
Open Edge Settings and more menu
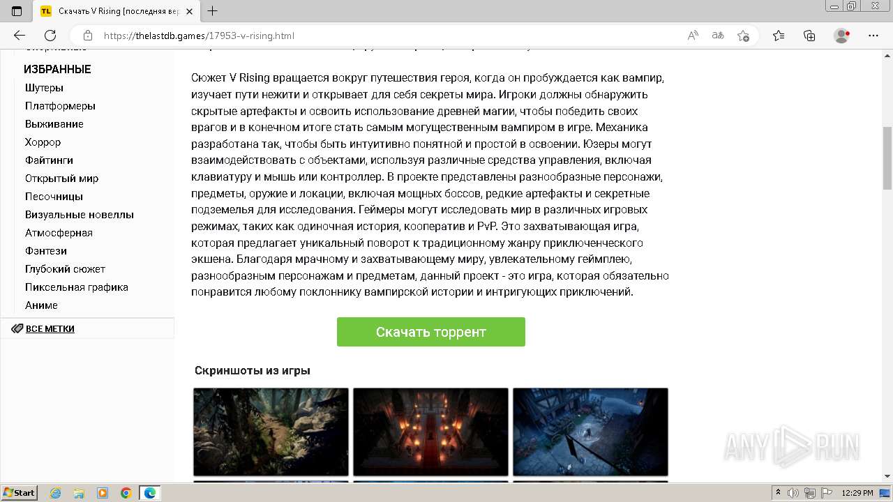point(873,36)
